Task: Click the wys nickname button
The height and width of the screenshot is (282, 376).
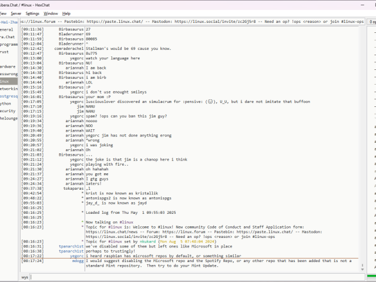Action: click(x=25, y=277)
